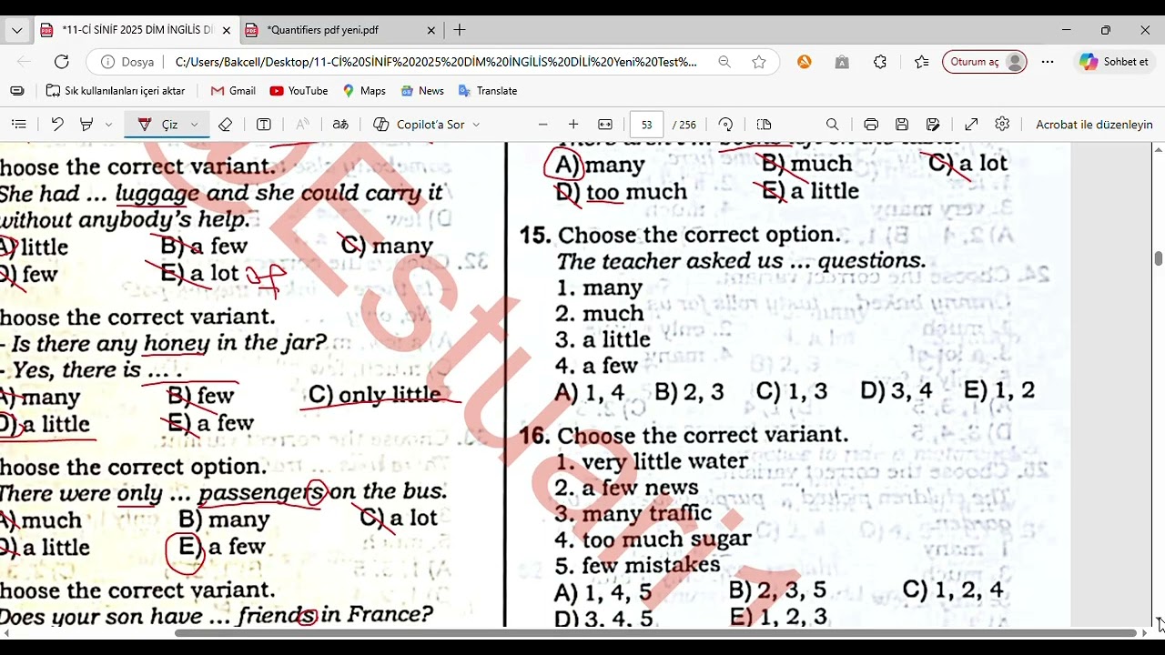Expand the Copilot'a Sor dropdown arrow

(x=476, y=125)
